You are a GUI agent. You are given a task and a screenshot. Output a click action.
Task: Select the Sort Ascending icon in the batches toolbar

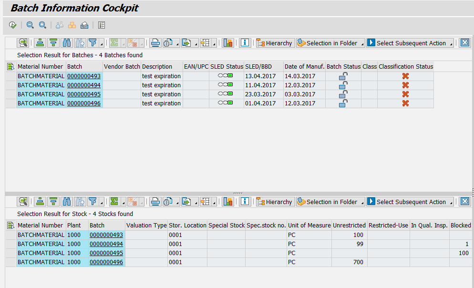point(40,42)
